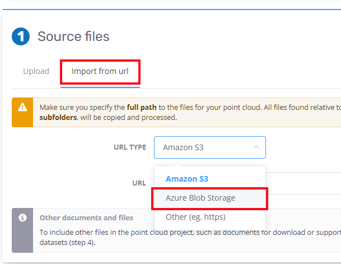341x264 pixels.
Task: Click the Source files heading
Action: 73,36
